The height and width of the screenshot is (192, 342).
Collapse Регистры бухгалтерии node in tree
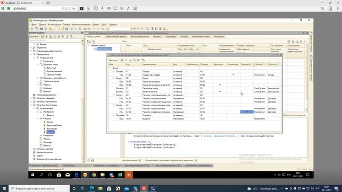tap(31, 105)
